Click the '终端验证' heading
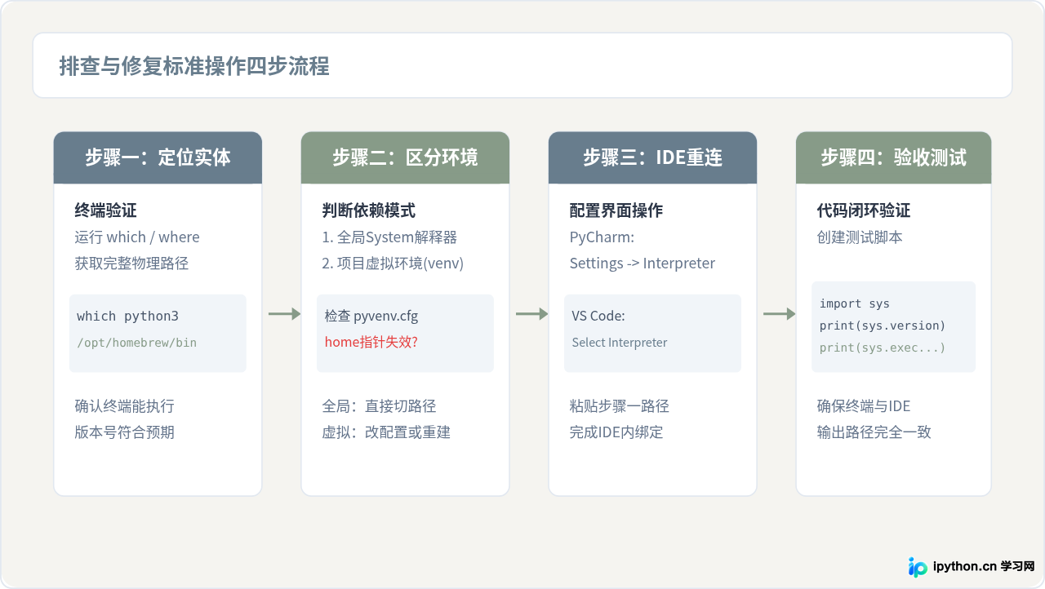The image size is (1045, 589). pyautogui.click(x=106, y=210)
